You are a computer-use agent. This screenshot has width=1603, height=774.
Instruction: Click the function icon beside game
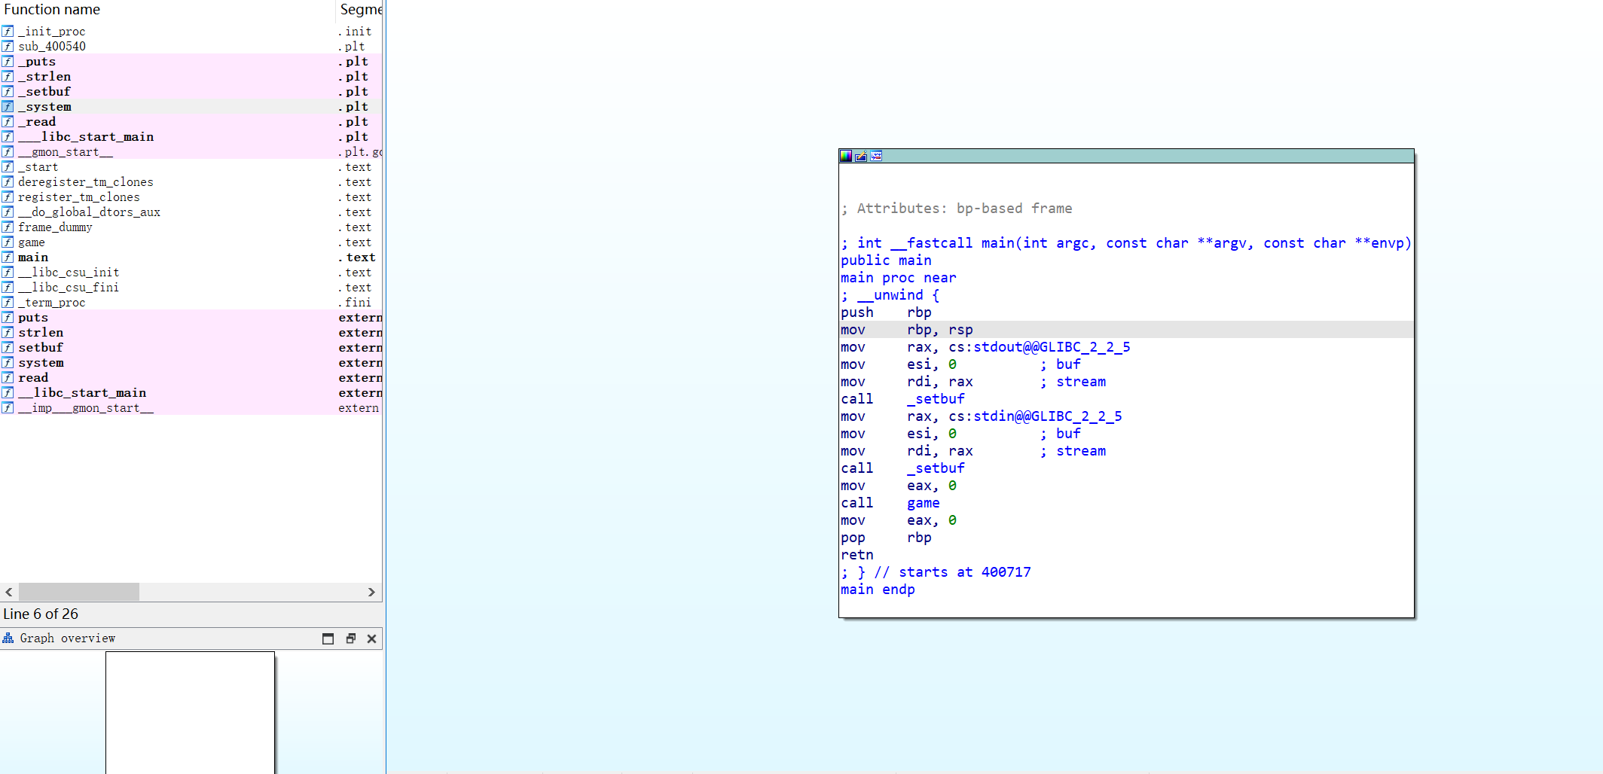[8, 242]
